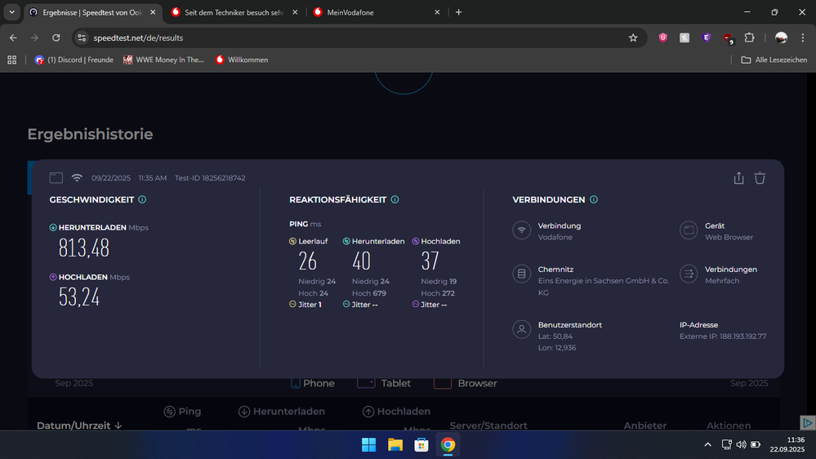Viewport: 816px width, 459px height.
Task: Click the Leerlauf ping value 26
Action: pyautogui.click(x=308, y=261)
